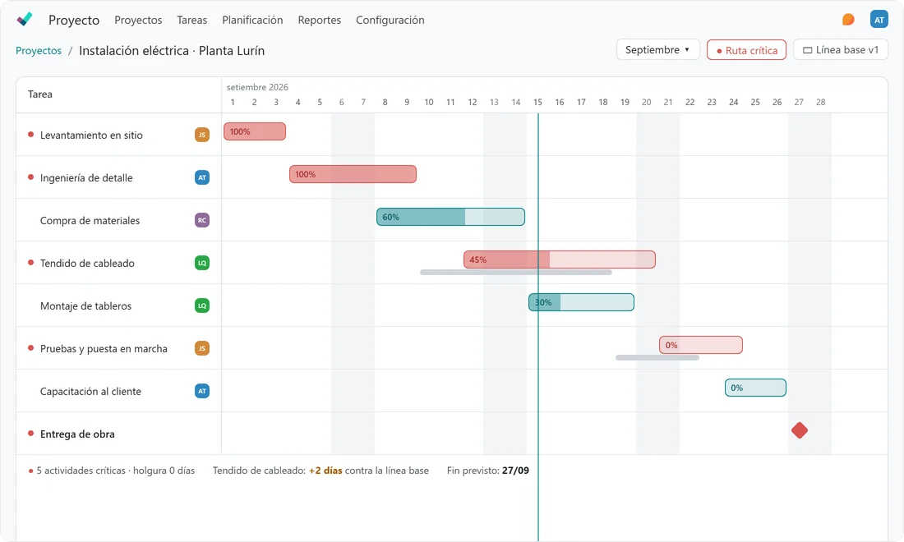
Task: Toggle the Línea base v1 overlay
Action: click(841, 49)
